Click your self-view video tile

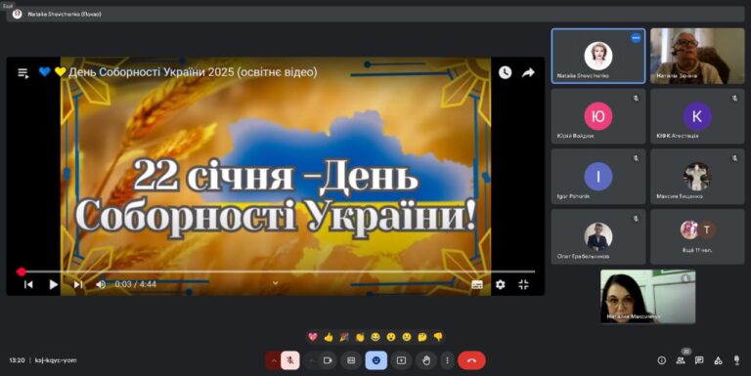[648, 297]
